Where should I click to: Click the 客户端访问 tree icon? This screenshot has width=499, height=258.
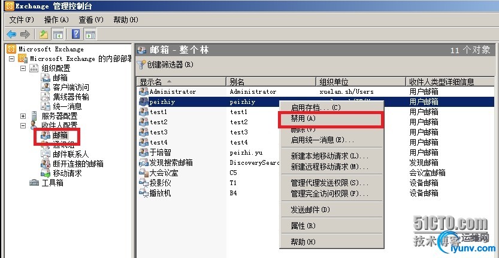[46, 87]
